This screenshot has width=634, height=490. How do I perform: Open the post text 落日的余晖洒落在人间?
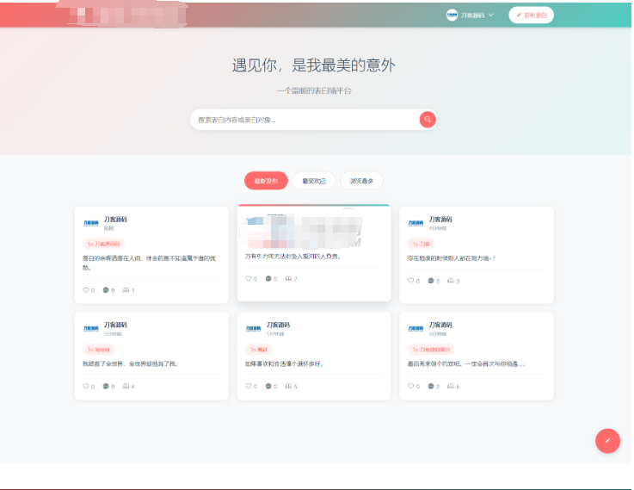[149, 263]
